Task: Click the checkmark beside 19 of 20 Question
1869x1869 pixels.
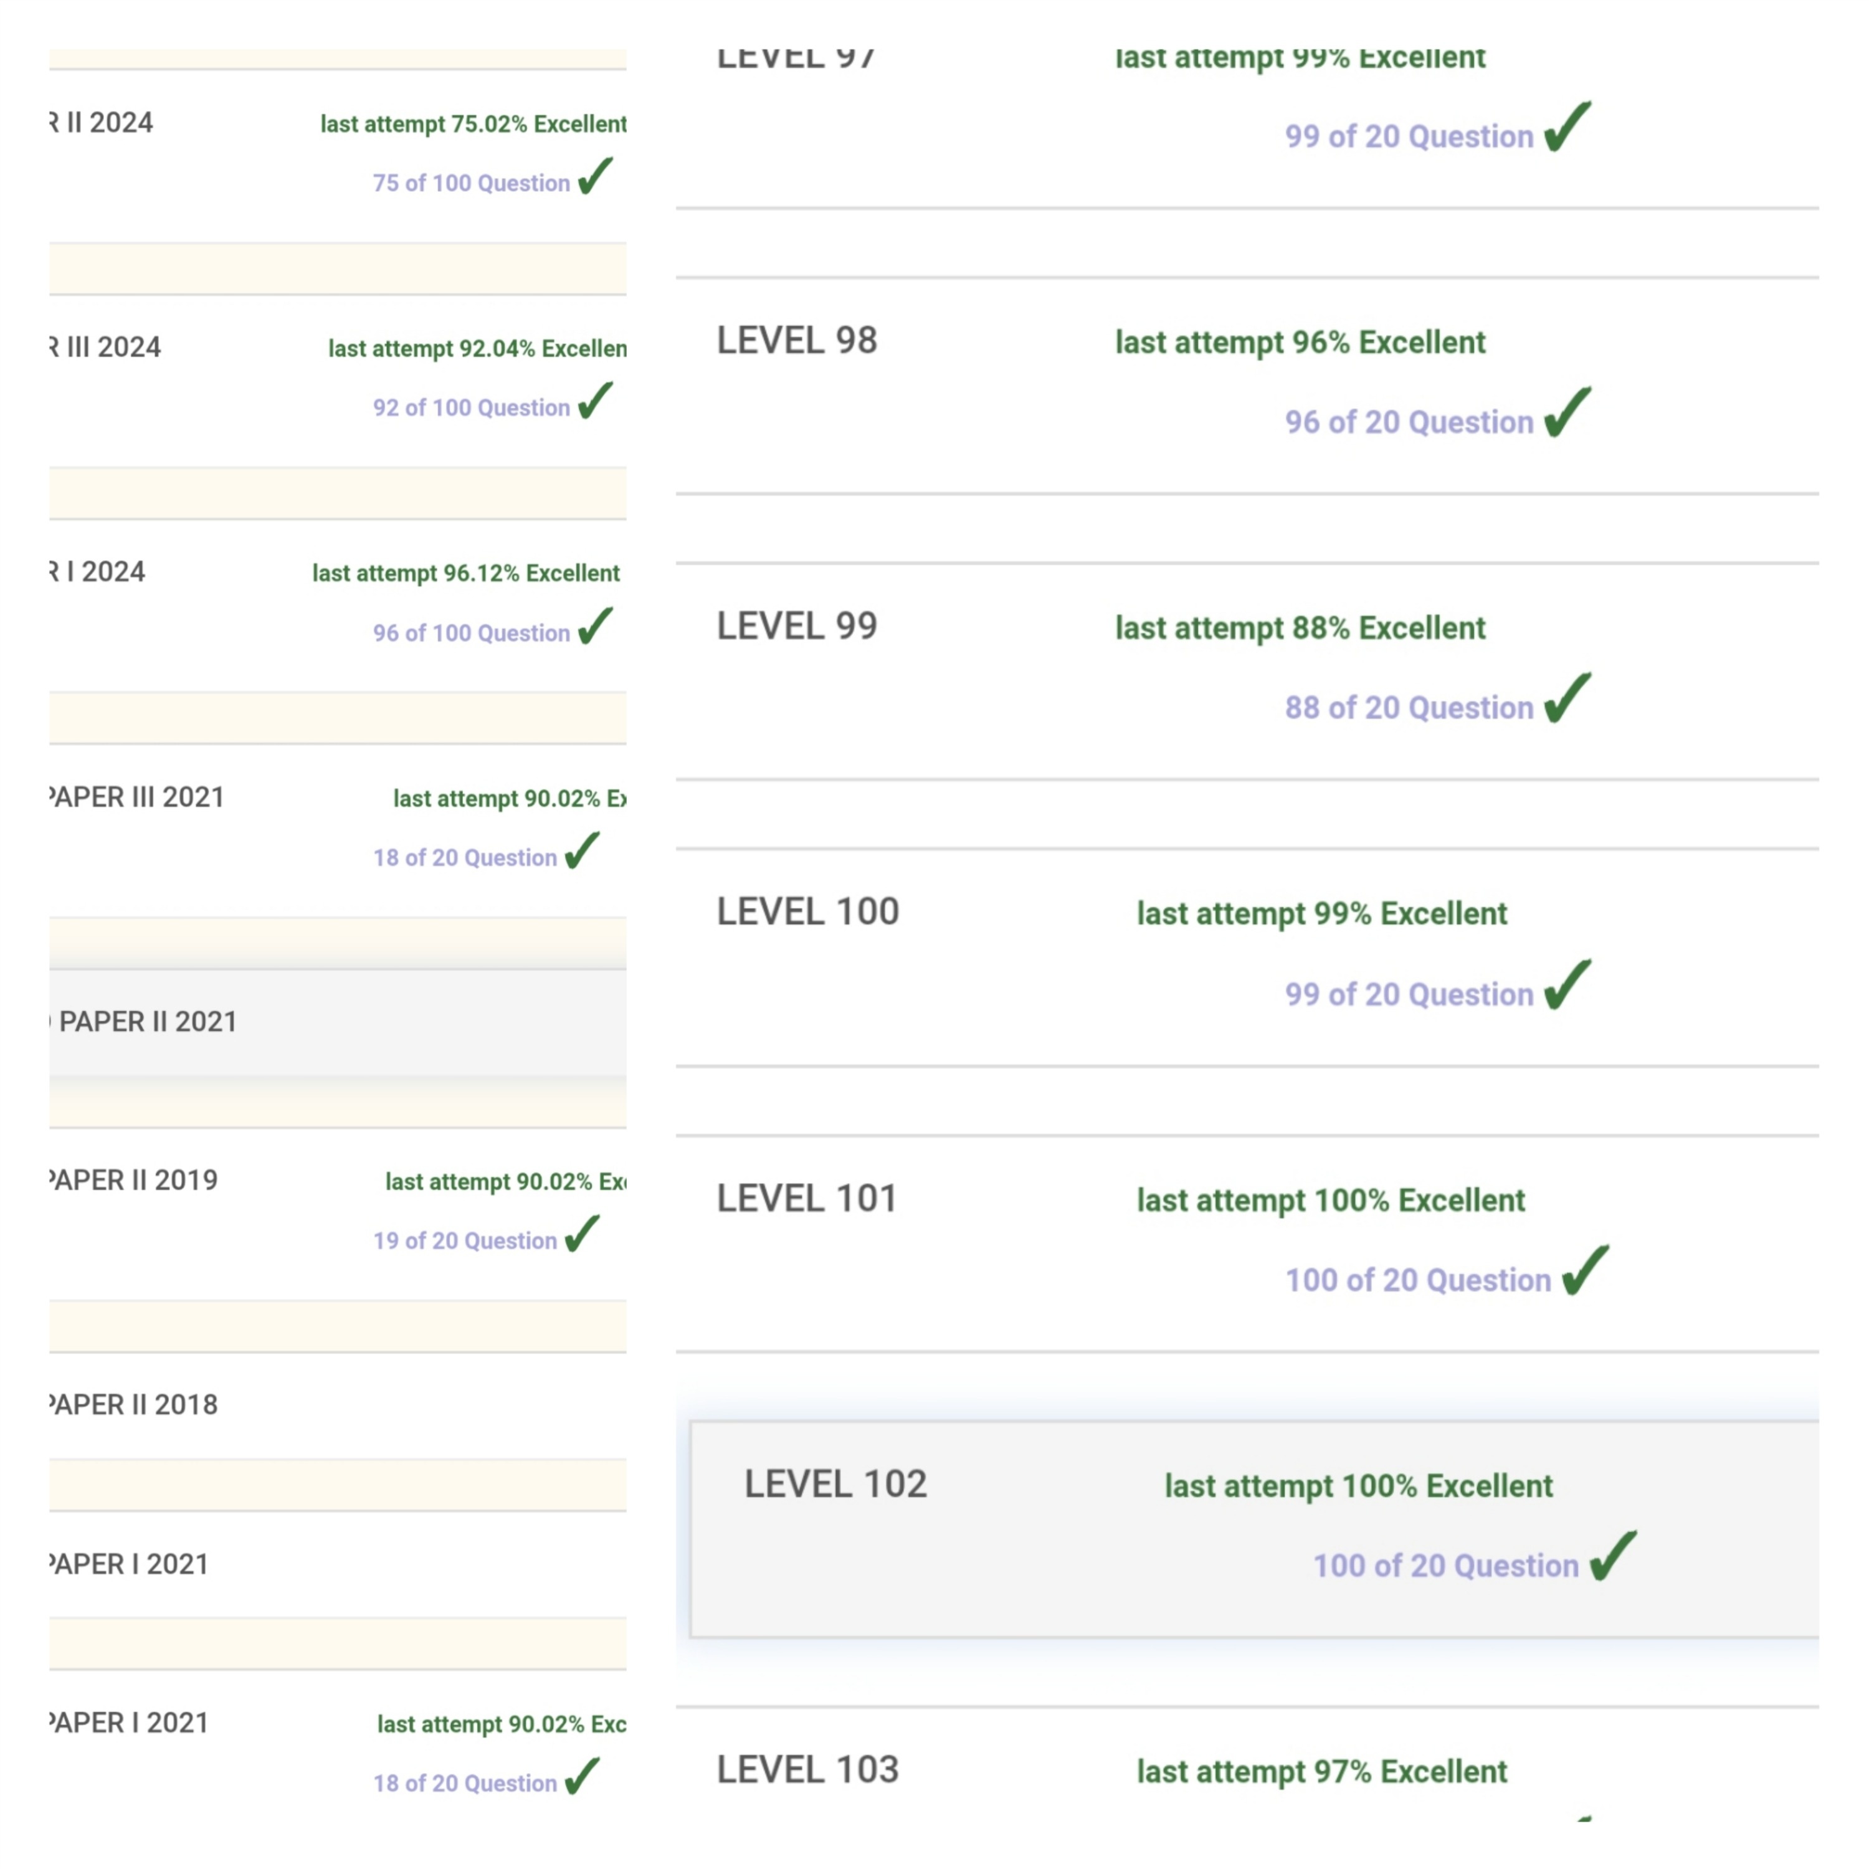Action: pyautogui.click(x=581, y=1234)
